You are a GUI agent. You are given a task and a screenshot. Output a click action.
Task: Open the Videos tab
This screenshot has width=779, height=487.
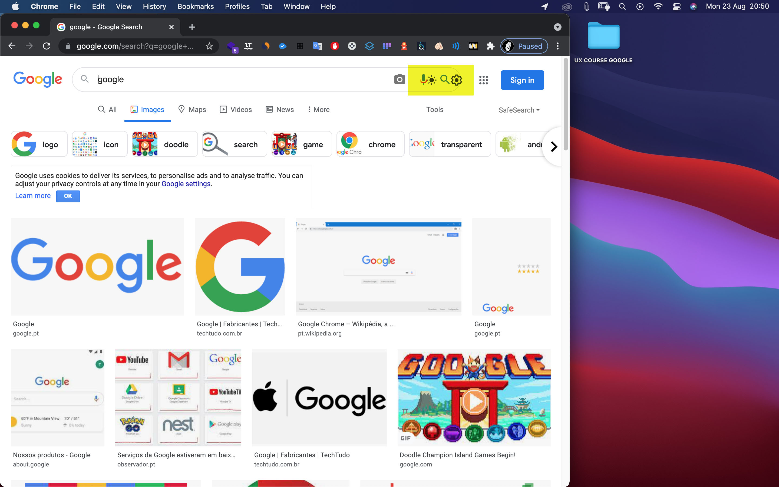point(236,110)
